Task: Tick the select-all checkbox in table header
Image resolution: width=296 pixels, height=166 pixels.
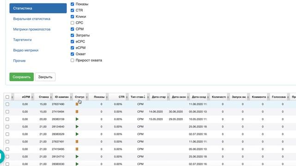Action: click(x=7, y=97)
